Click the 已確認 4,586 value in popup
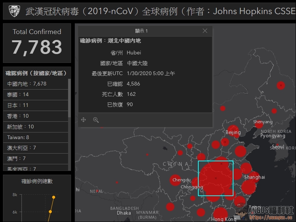Screen dimensions: 296x222 [x=133, y=84]
